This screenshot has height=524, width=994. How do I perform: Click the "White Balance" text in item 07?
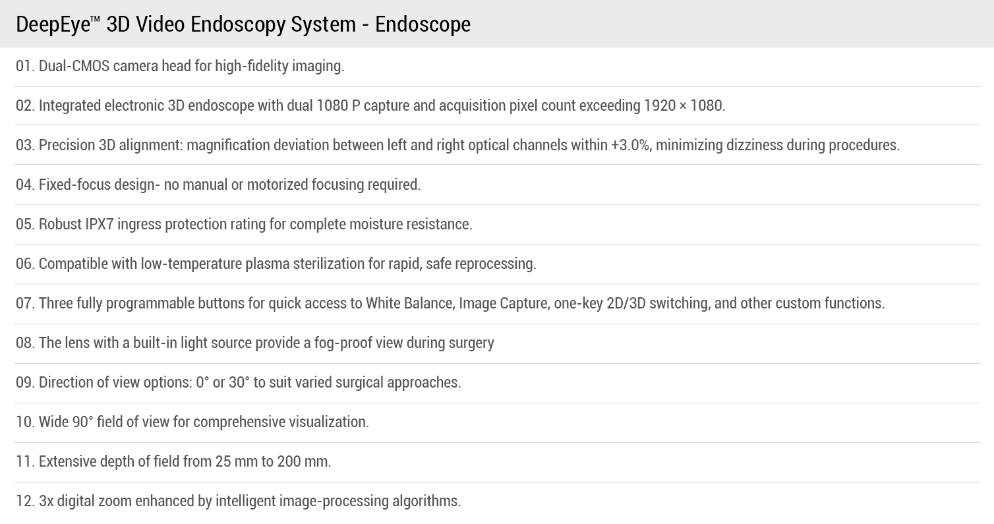click(x=409, y=303)
